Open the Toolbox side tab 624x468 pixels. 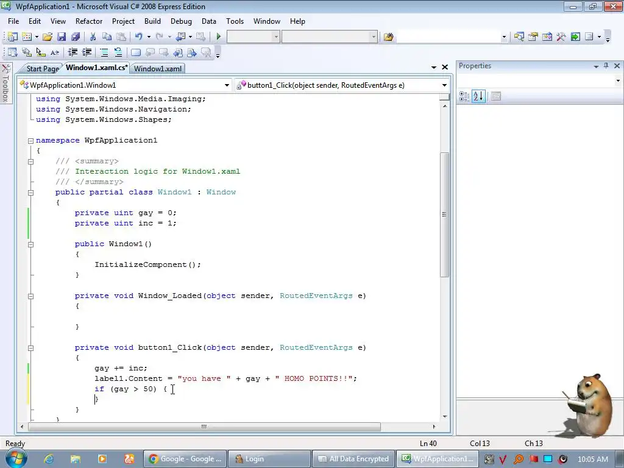5,83
